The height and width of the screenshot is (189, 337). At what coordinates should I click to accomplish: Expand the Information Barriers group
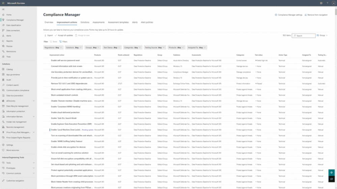tap(34, 117)
